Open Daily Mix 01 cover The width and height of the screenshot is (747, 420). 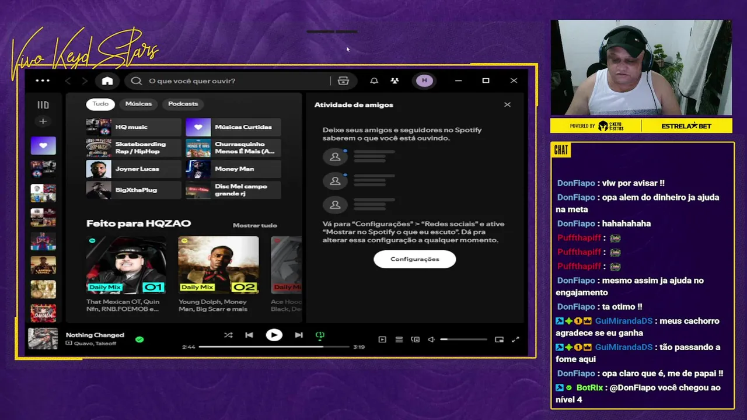point(126,265)
